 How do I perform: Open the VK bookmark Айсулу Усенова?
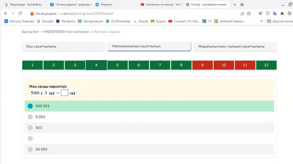[19, 21]
